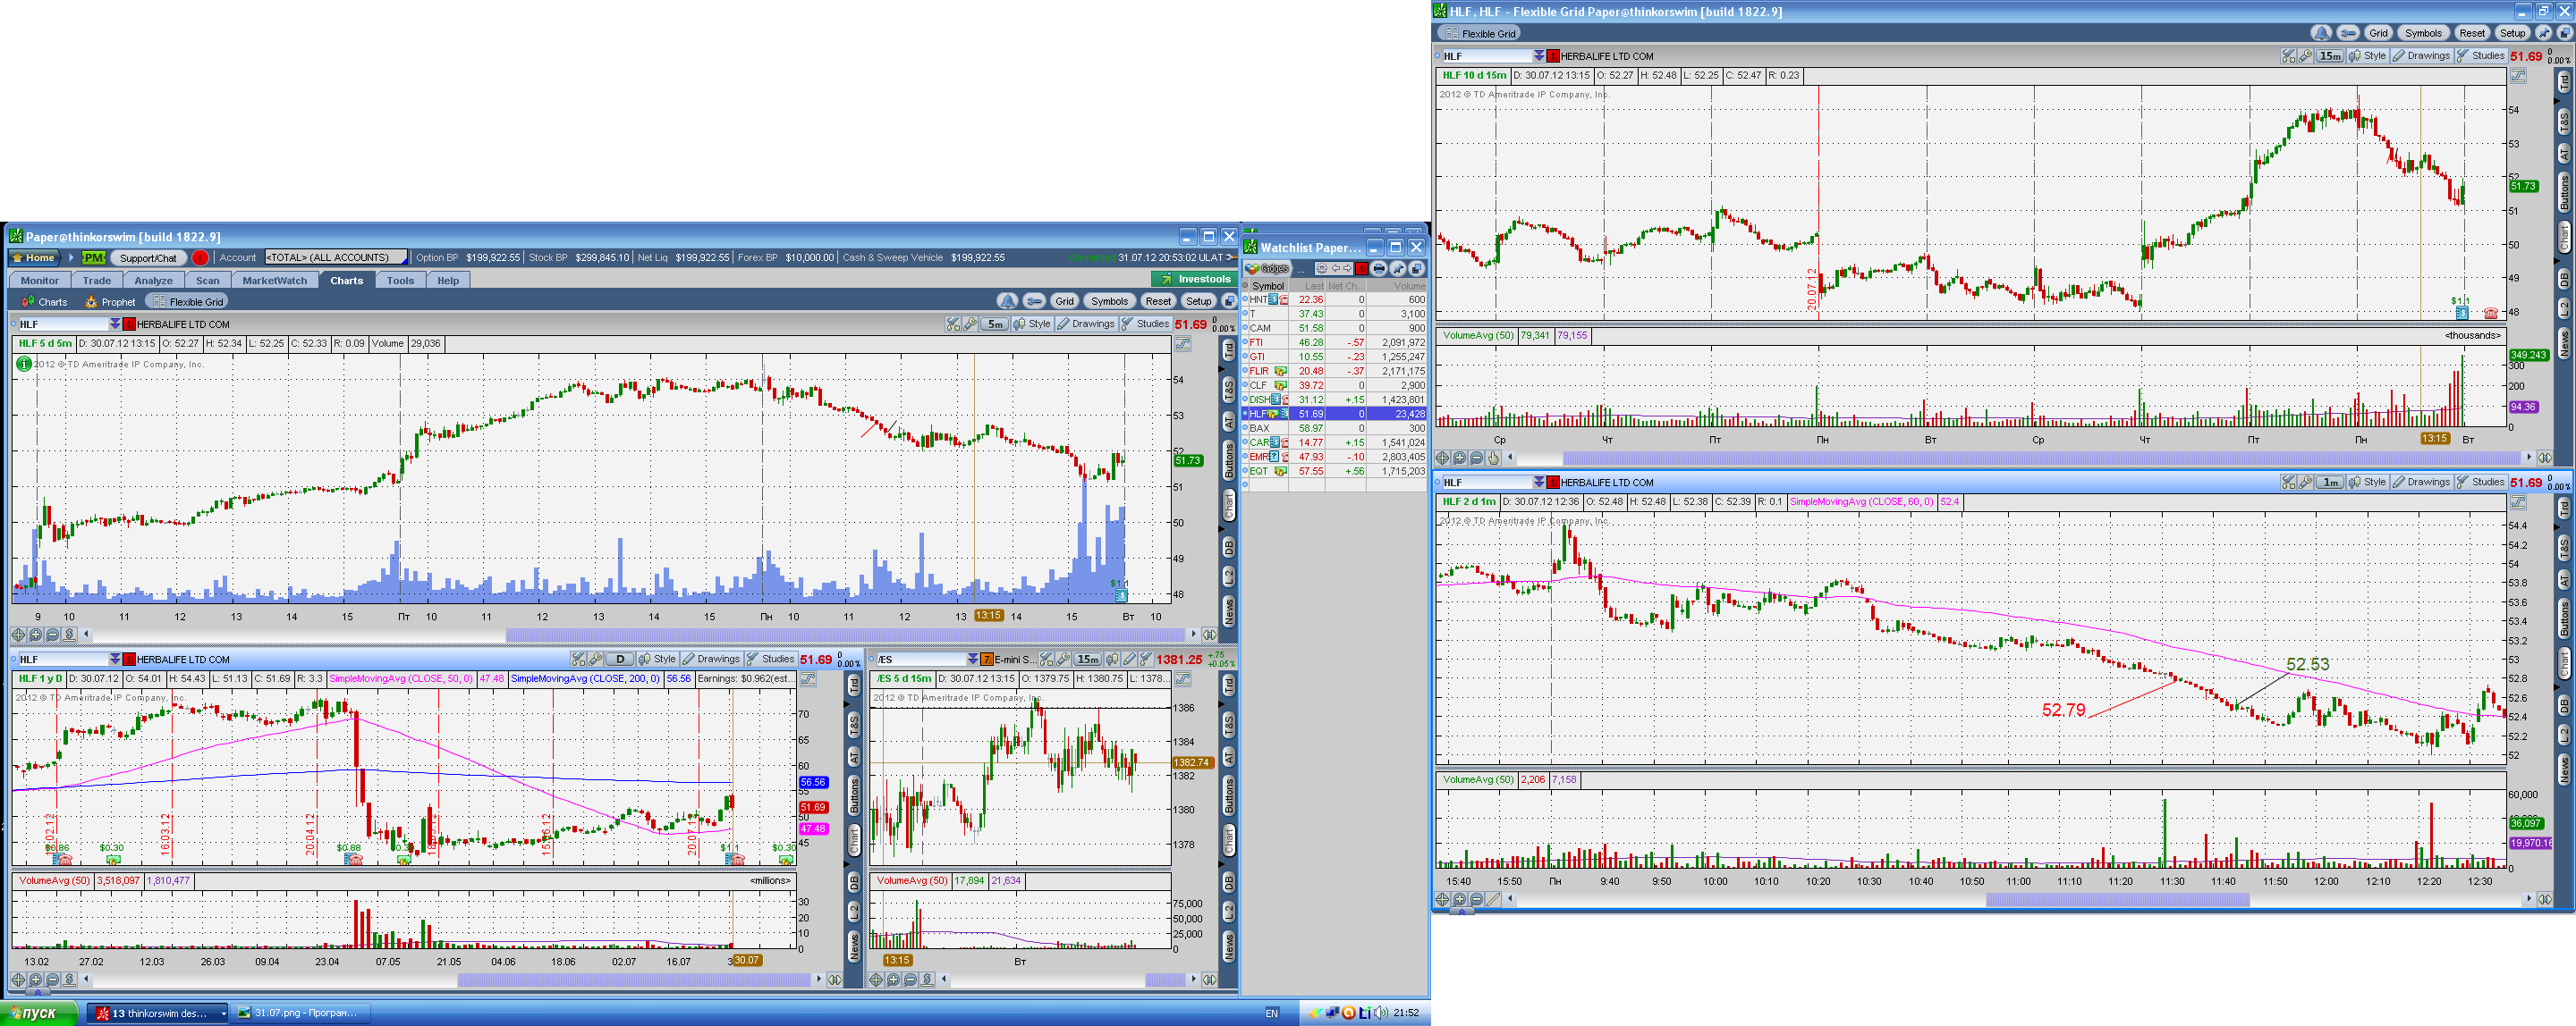Screen dimensions: 2576x1026
Task: Toggle the T&S side tab on HLF 5m chart
Action: click(1229, 391)
